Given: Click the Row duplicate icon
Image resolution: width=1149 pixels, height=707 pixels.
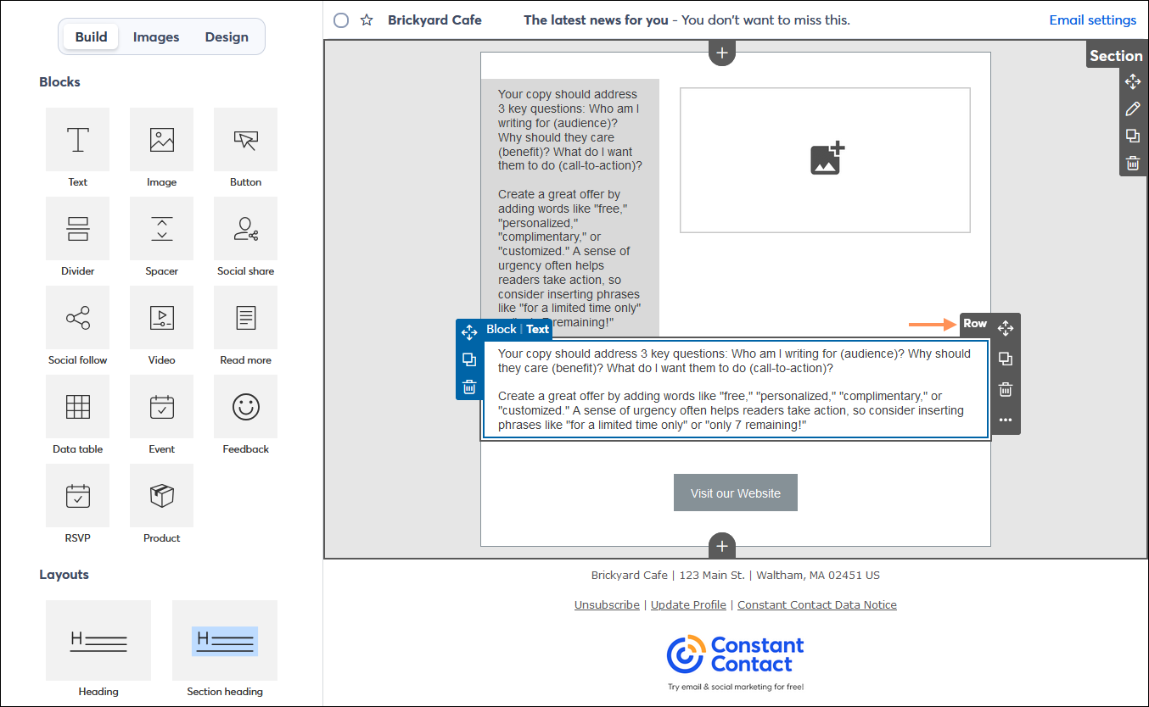Looking at the screenshot, I should pyautogui.click(x=1006, y=359).
